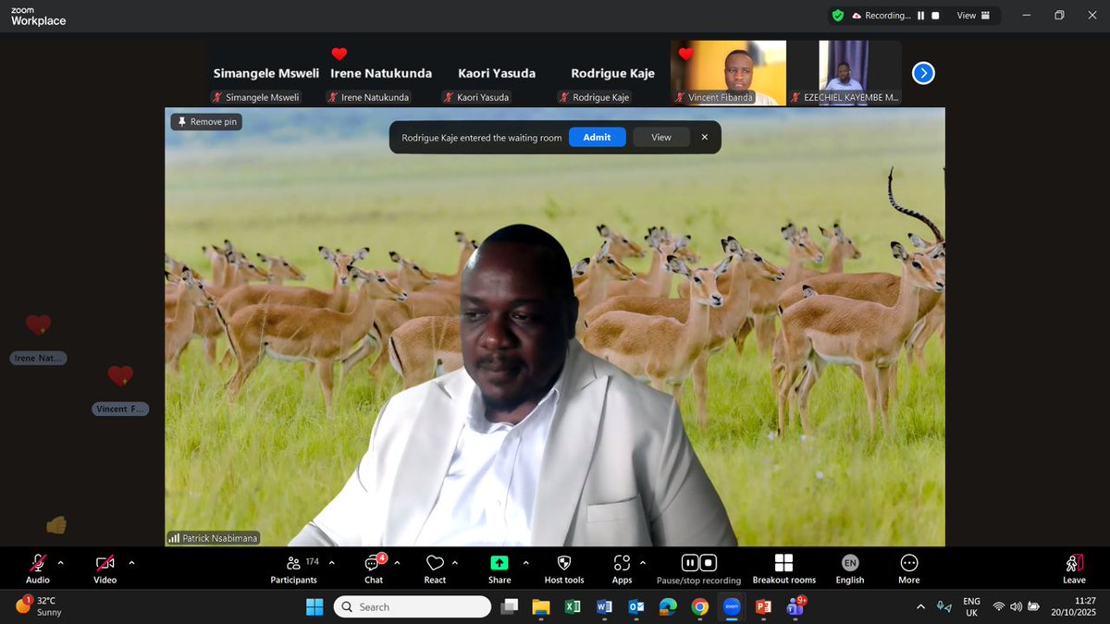1110x624 pixels.
Task: Open Zoom Apps
Action: [623, 564]
